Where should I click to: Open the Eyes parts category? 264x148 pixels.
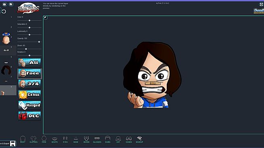[x=65, y=140]
